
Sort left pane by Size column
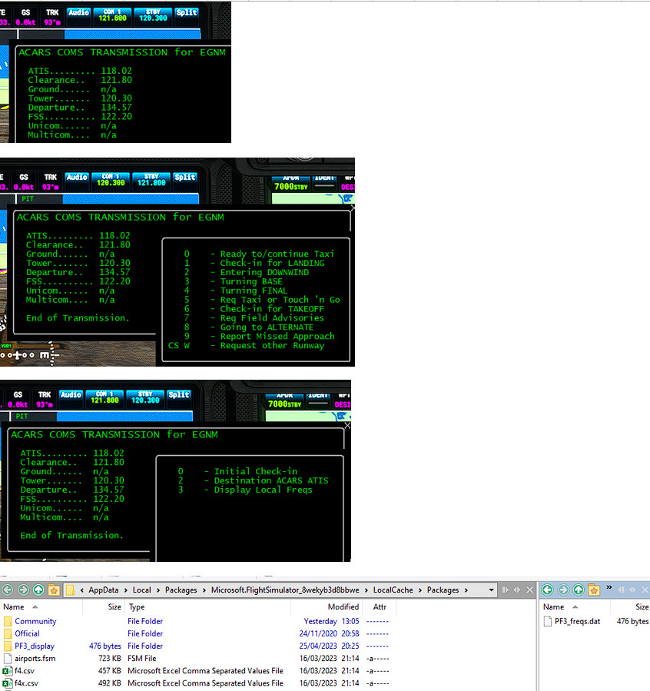click(x=114, y=606)
